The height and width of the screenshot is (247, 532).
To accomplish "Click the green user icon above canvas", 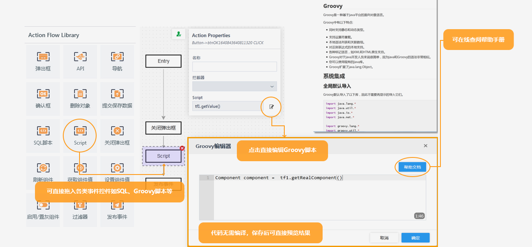I will coord(179,34).
